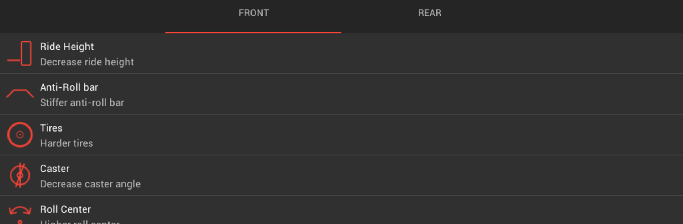Click blank space in the Ride Height row

[391, 54]
